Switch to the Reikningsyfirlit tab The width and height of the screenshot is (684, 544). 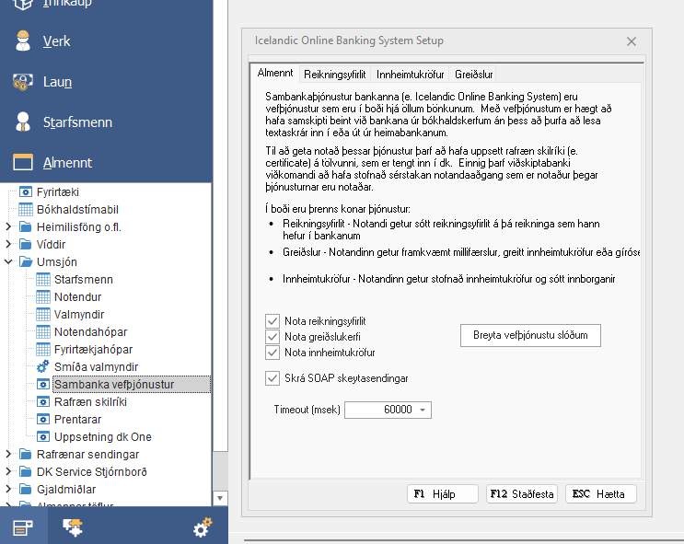(x=336, y=74)
